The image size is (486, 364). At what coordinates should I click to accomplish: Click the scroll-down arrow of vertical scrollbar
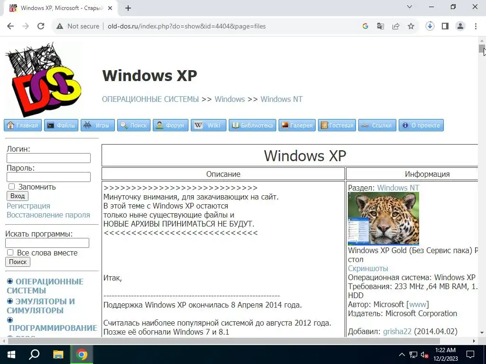[482, 333]
